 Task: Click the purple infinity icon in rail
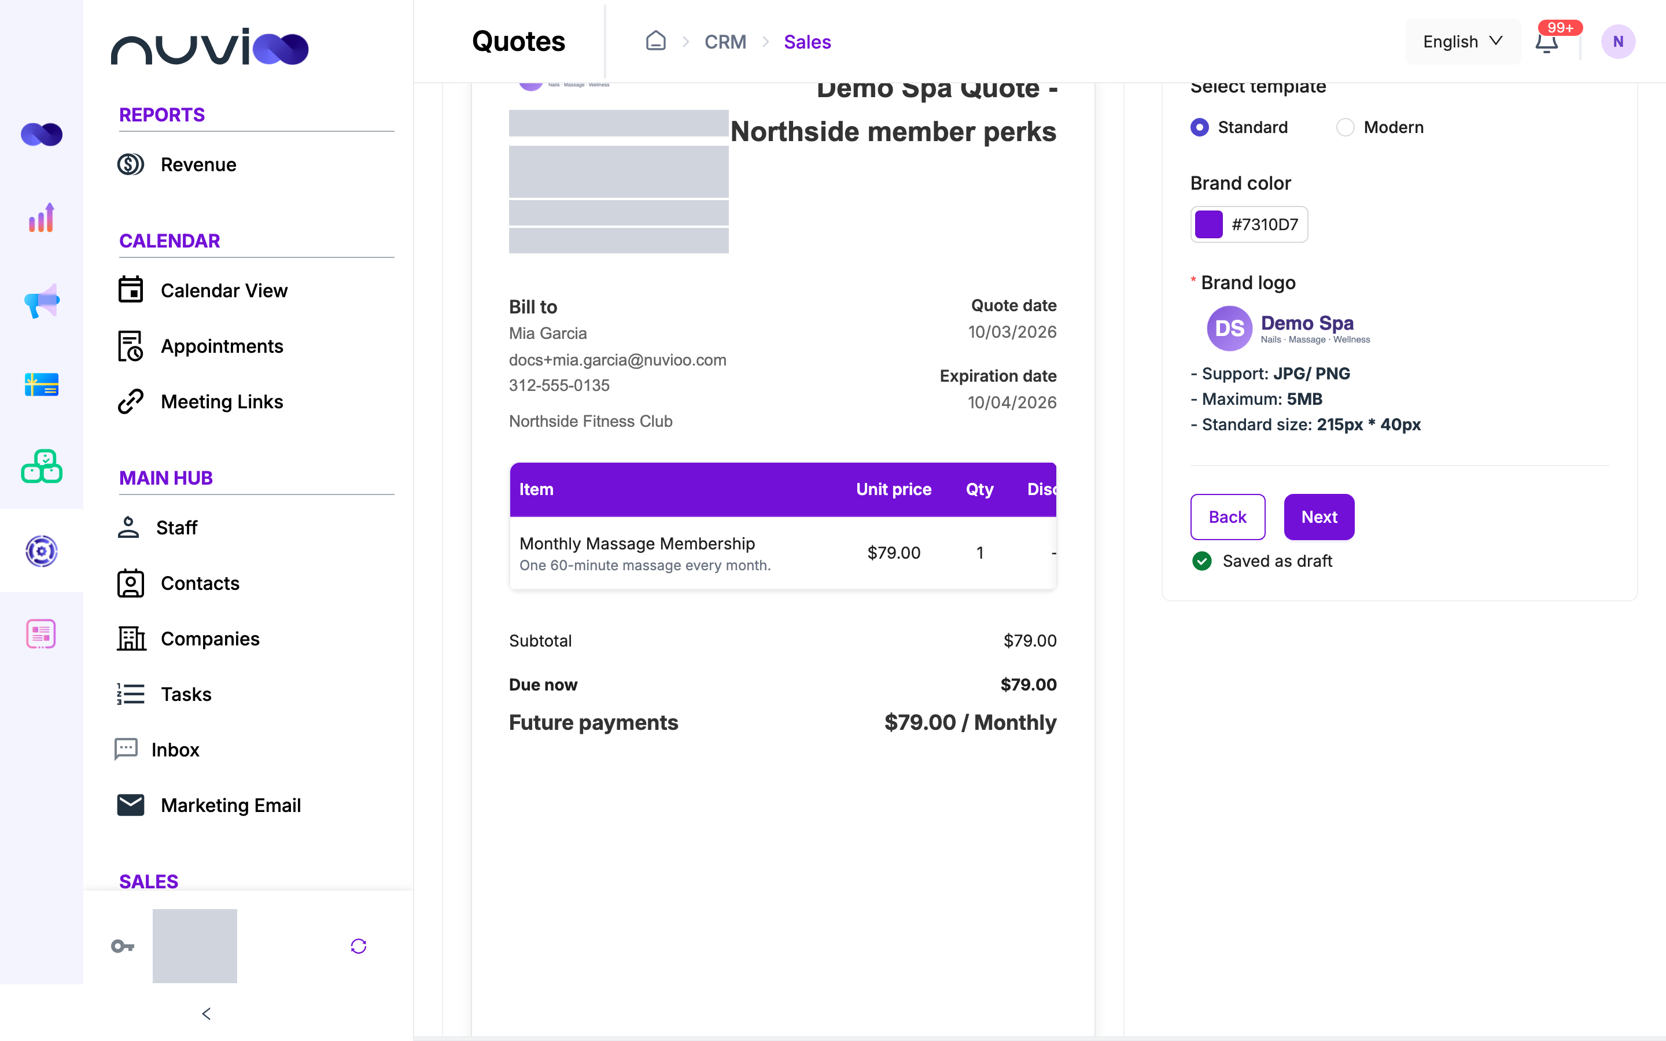tap(41, 134)
